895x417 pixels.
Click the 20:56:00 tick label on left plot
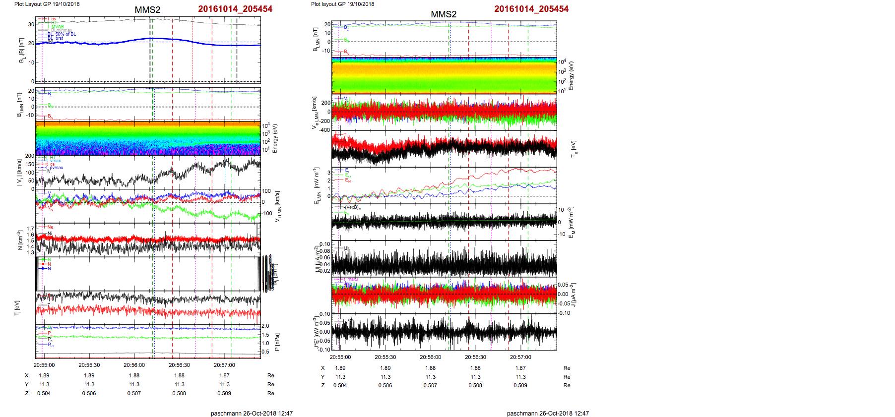point(134,365)
